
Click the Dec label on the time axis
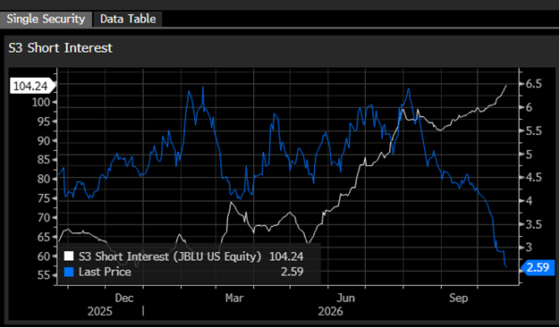coord(124,298)
